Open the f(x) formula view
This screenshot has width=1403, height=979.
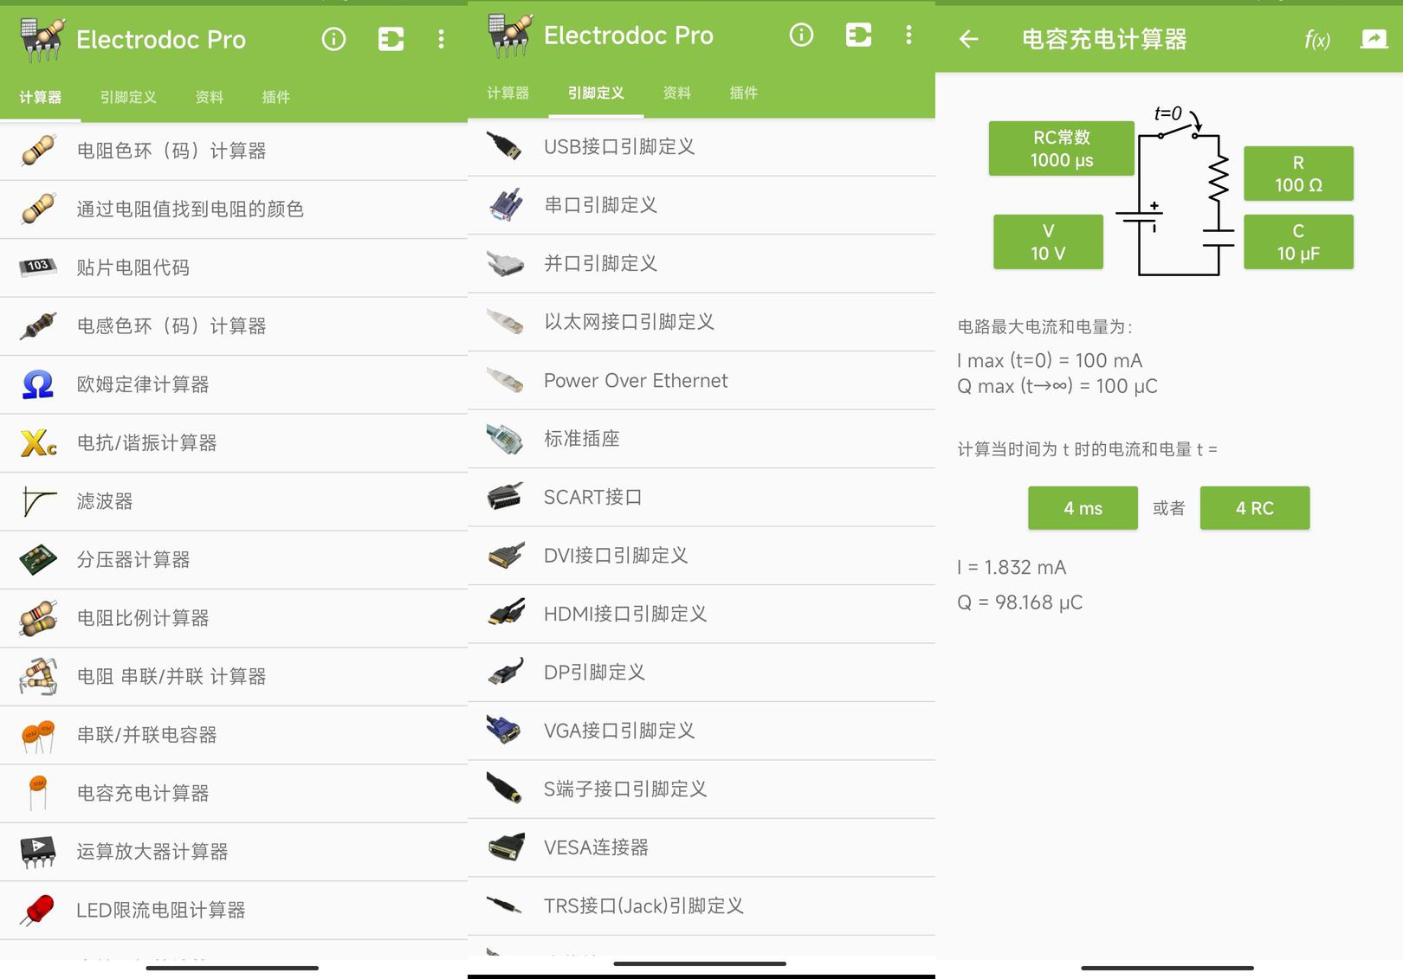(x=1316, y=40)
